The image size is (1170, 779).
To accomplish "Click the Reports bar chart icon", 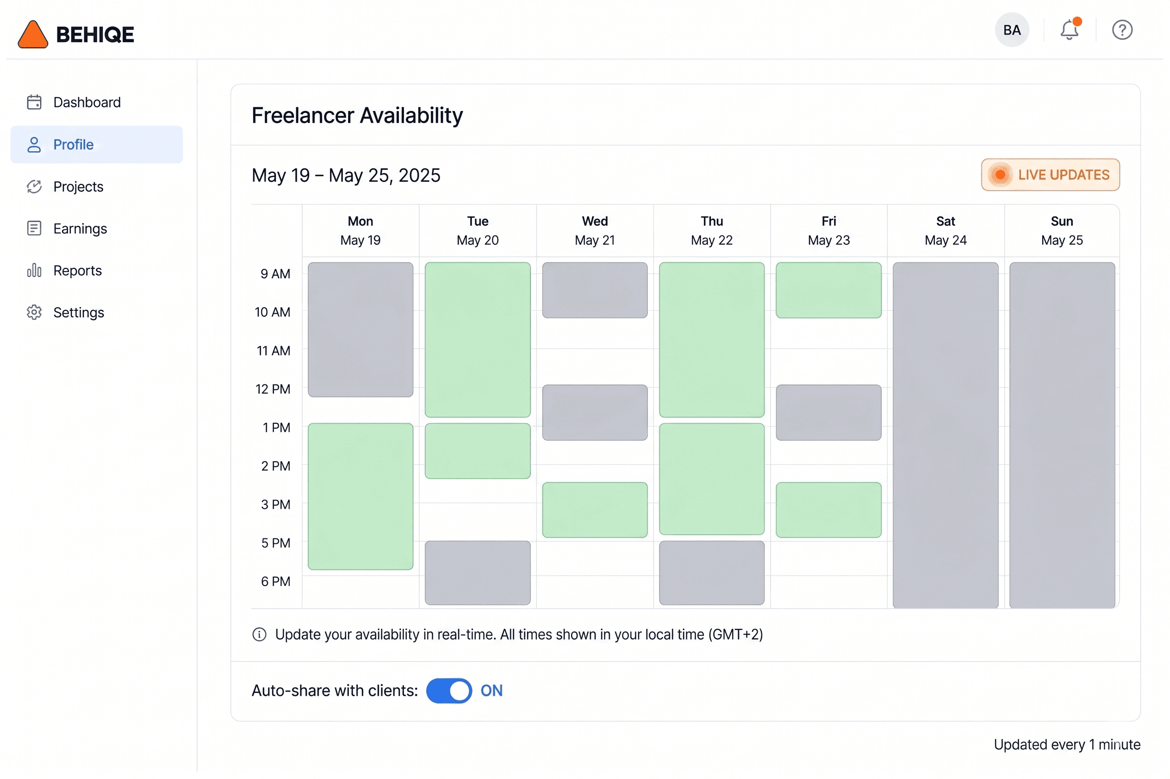I will (34, 271).
